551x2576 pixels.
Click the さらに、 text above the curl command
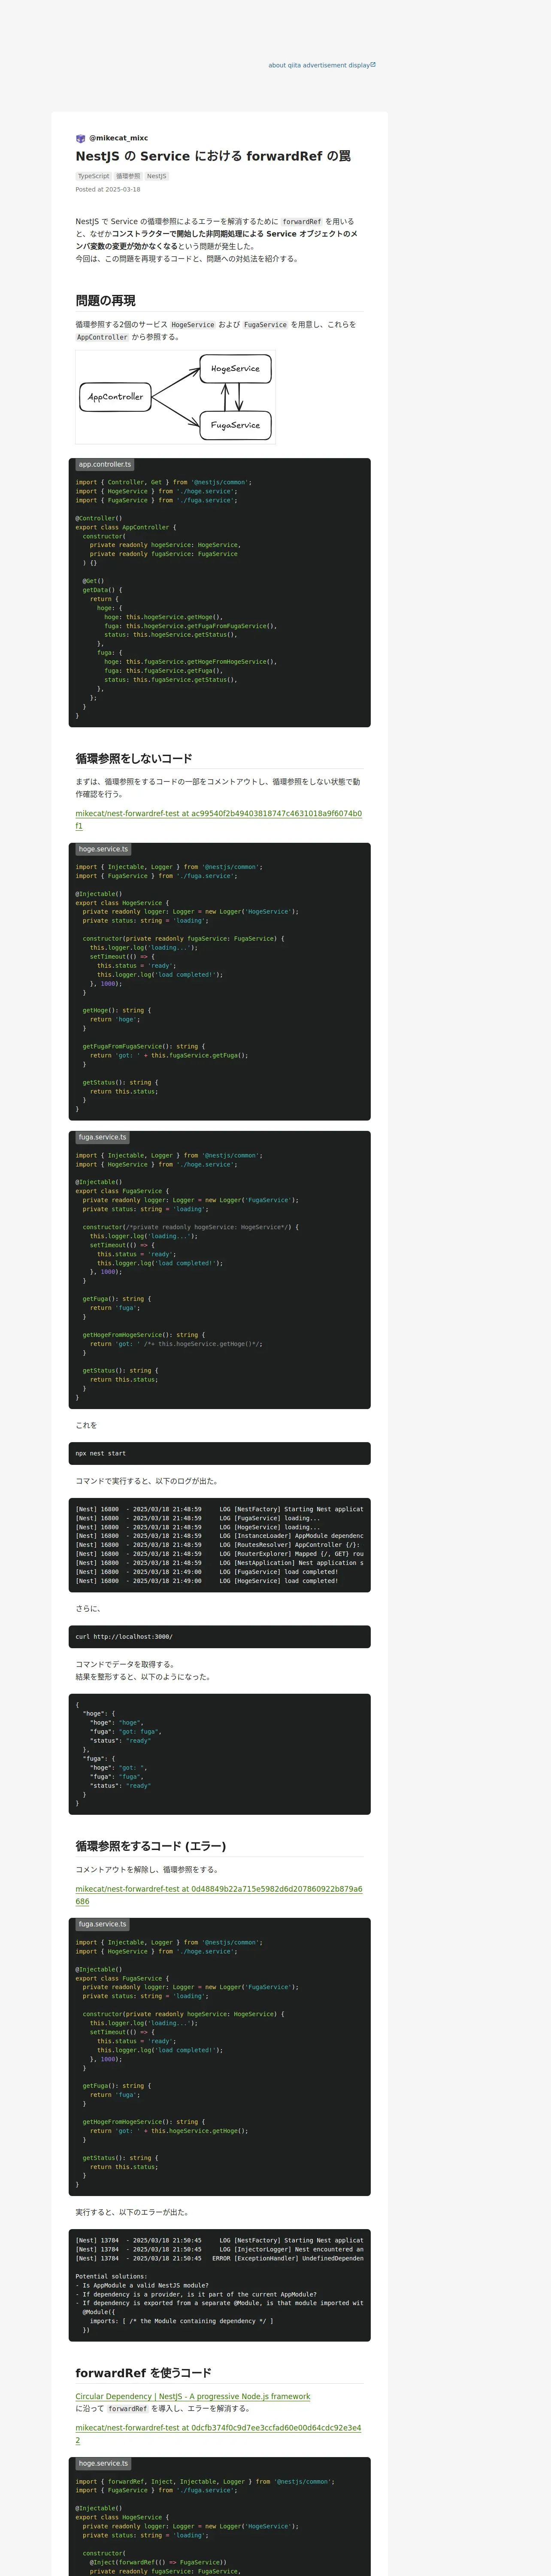pyautogui.click(x=88, y=1609)
